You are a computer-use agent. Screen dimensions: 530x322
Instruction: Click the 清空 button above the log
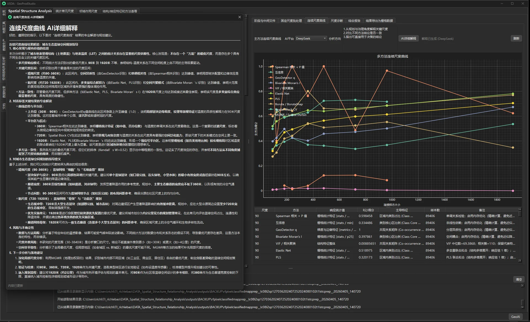(x=519, y=279)
